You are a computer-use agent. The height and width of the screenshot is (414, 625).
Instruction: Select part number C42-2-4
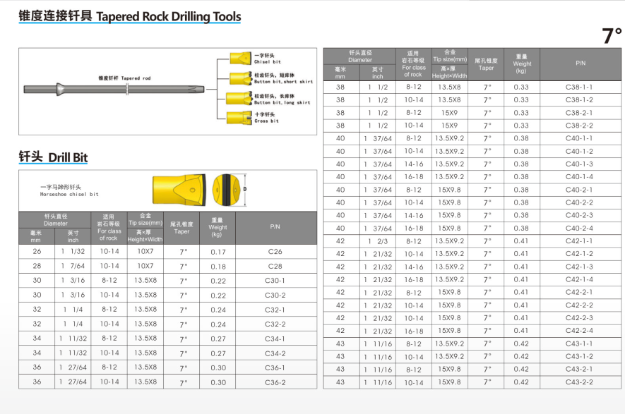pos(579,330)
